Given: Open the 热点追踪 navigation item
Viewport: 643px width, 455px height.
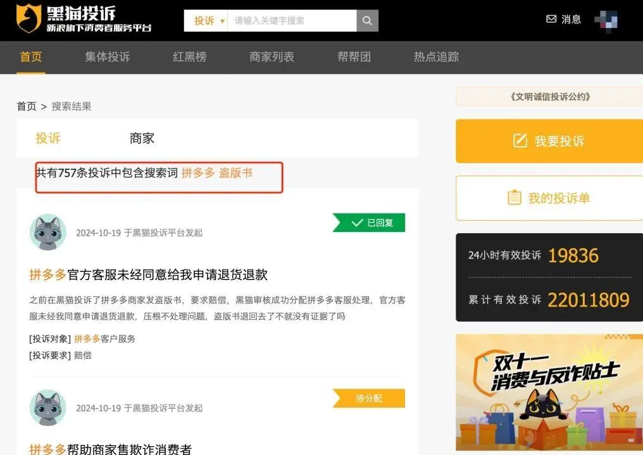Looking at the screenshot, I should point(436,56).
